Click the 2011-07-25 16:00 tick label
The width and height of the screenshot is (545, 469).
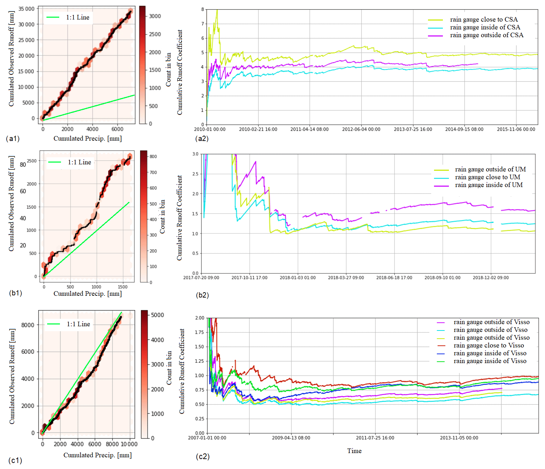[x=375, y=438]
